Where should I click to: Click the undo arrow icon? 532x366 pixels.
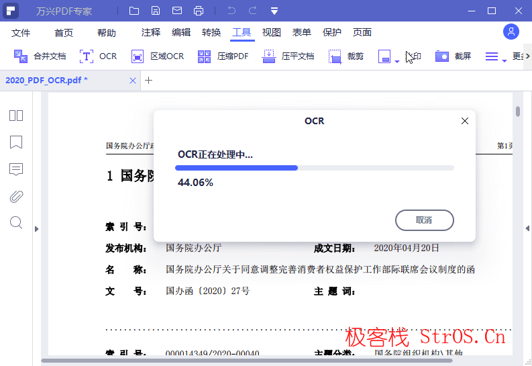(231, 11)
